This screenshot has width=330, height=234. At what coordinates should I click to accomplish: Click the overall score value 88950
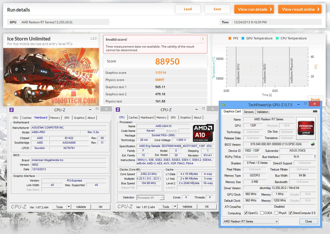coord(167,61)
